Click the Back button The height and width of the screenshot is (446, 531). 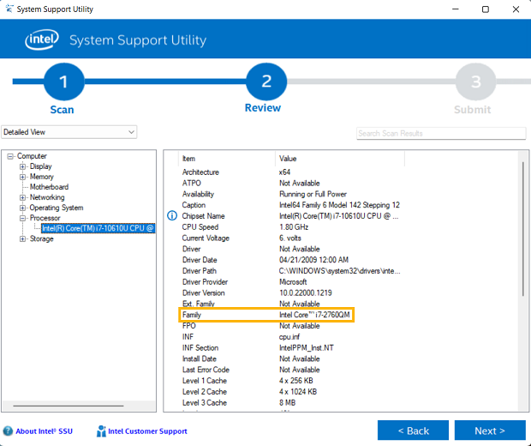[413, 431]
